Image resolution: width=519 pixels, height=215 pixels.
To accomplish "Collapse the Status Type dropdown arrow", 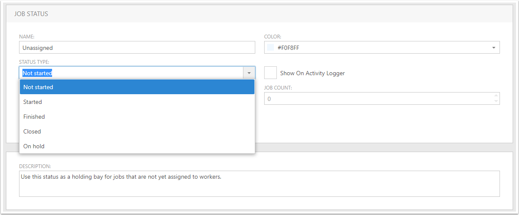I will click(x=249, y=73).
